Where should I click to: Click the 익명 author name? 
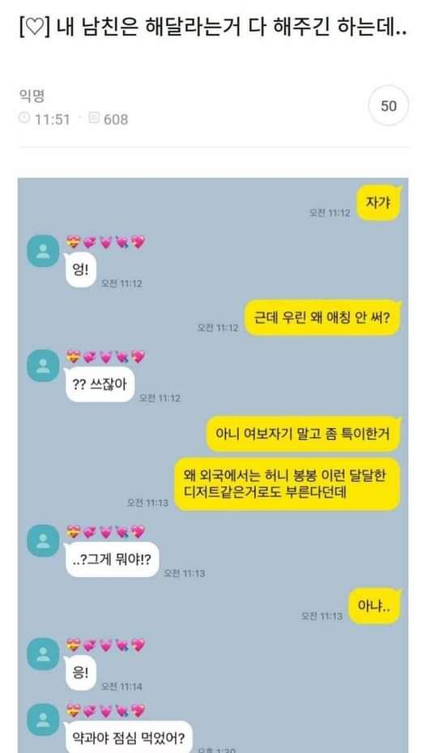(x=32, y=96)
